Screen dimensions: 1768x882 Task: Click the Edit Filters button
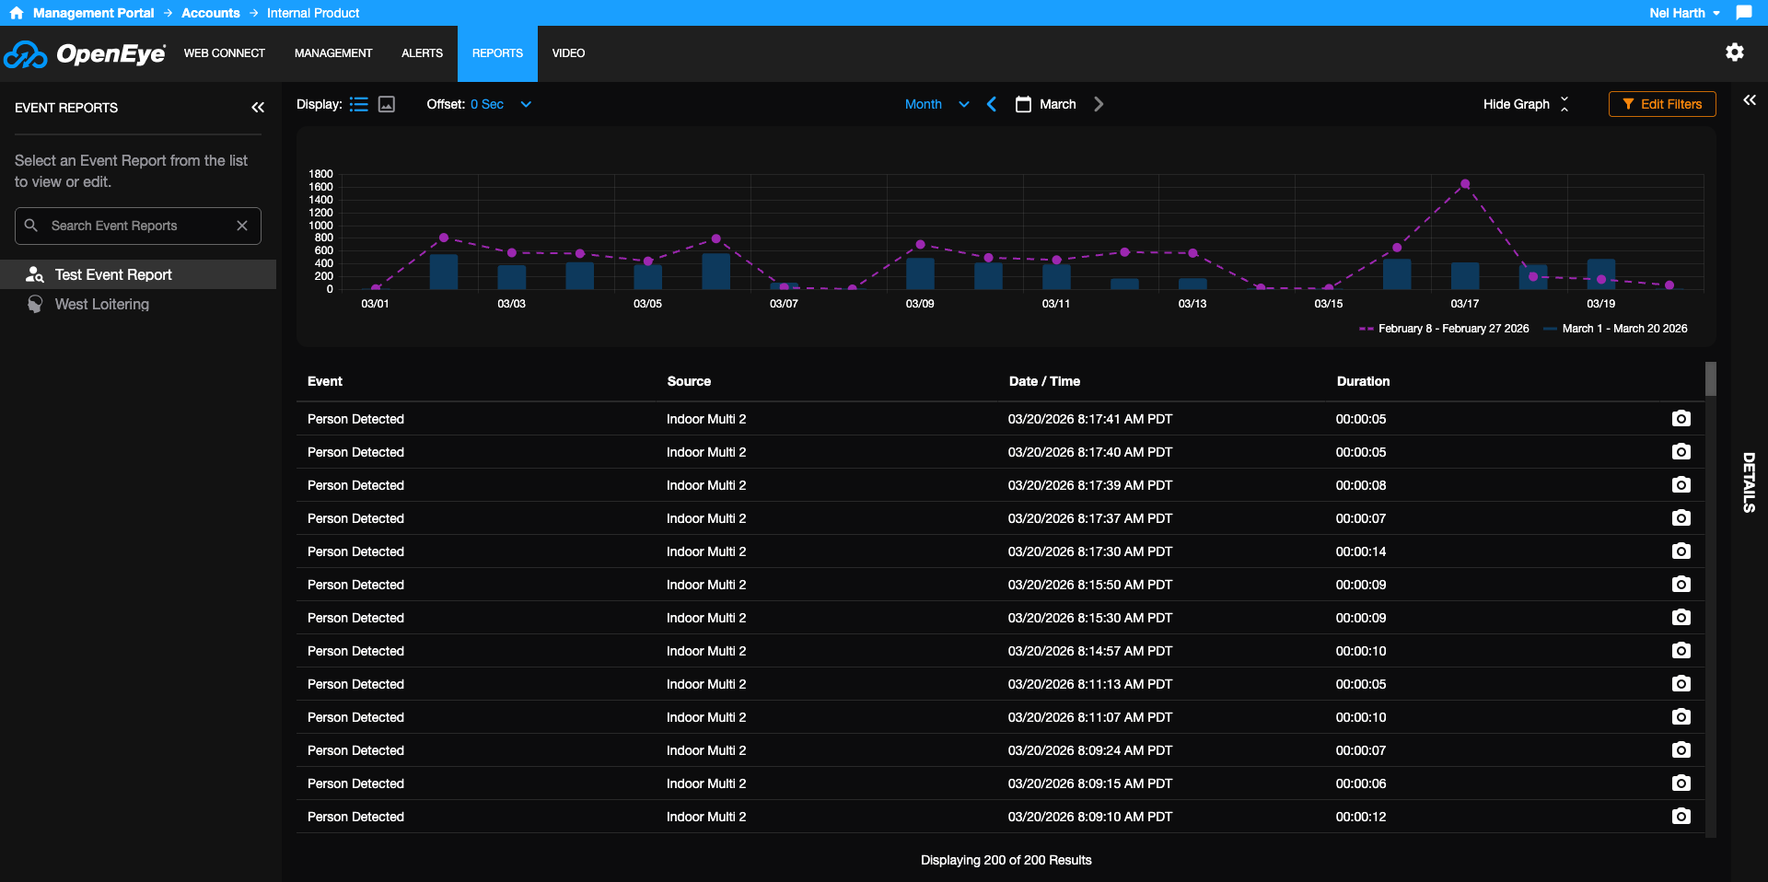coord(1661,104)
